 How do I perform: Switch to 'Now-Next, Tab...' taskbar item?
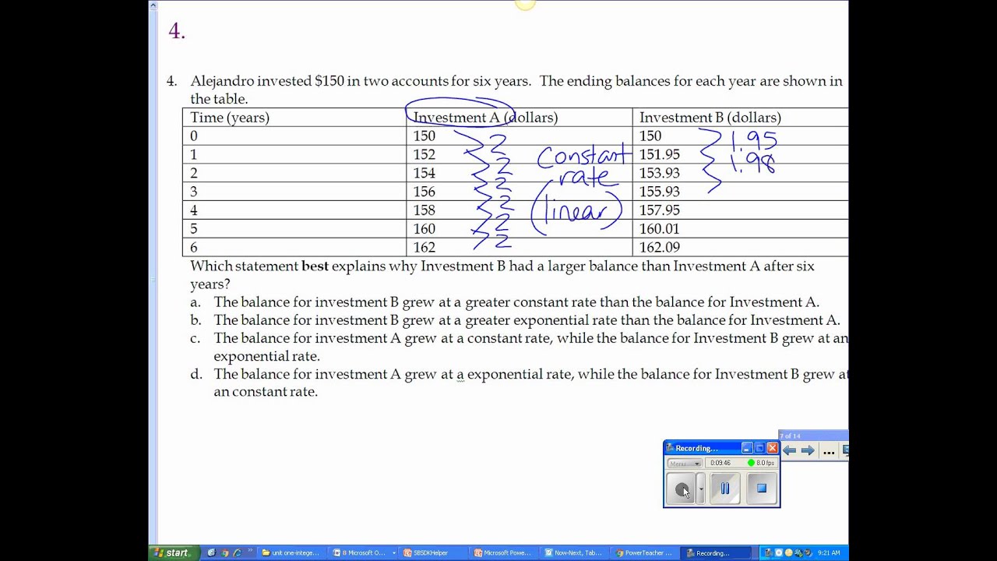[x=573, y=553]
